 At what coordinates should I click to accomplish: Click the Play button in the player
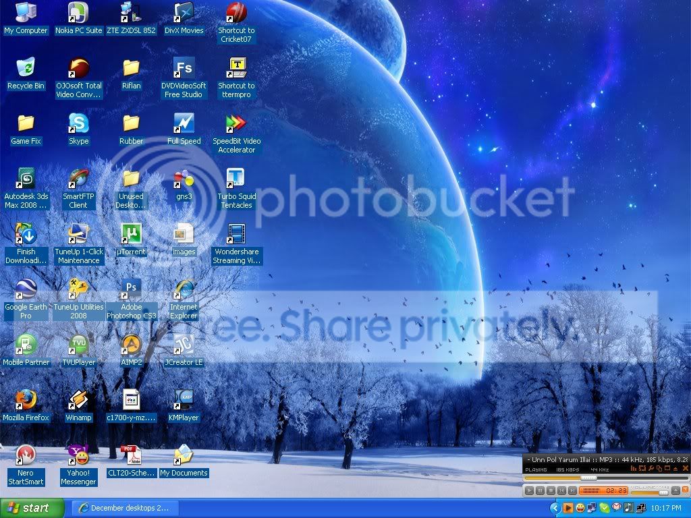(529, 490)
